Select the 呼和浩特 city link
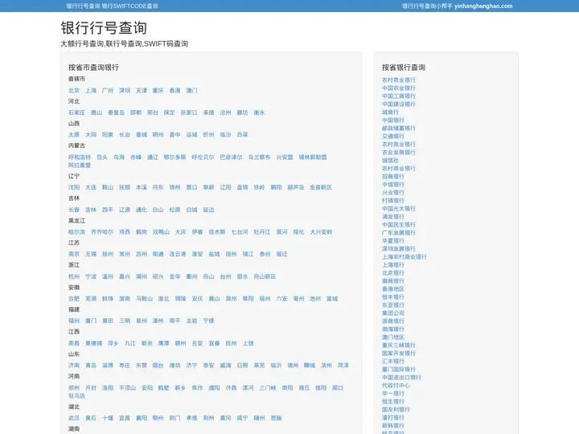This screenshot has width=579, height=434. (x=80, y=158)
